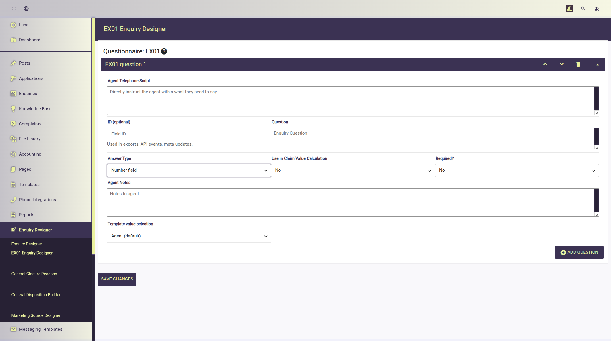Click the File Library icon

[x=13, y=139]
